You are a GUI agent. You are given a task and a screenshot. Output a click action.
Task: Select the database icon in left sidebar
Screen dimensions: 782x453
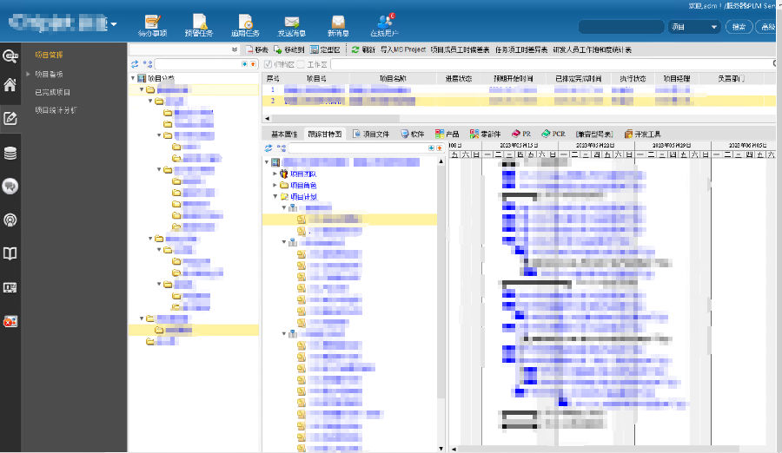click(10, 153)
